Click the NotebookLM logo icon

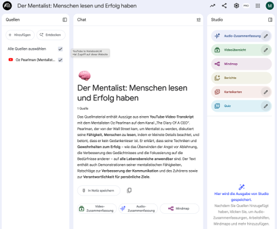tap(7, 5)
